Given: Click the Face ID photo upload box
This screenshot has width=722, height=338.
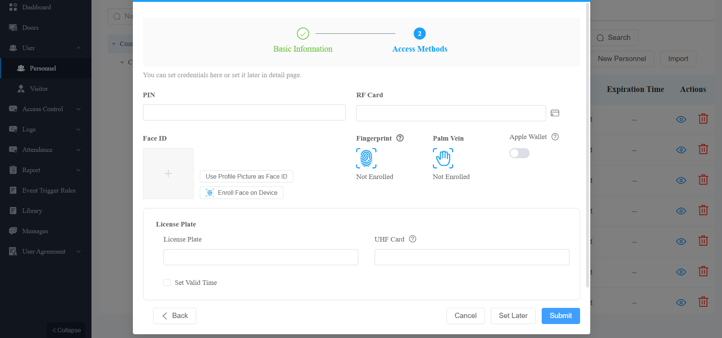Looking at the screenshot, I should pos(168,173).
